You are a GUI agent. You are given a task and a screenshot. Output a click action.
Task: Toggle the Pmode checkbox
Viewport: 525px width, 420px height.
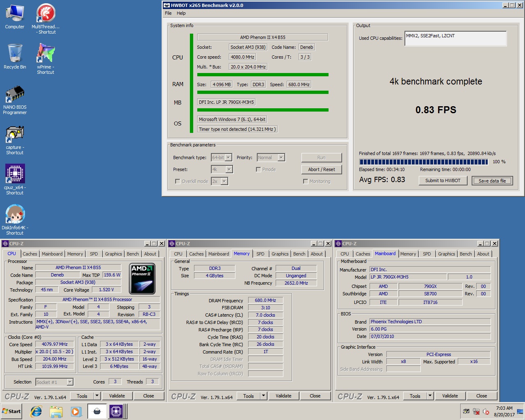[258, 169]
